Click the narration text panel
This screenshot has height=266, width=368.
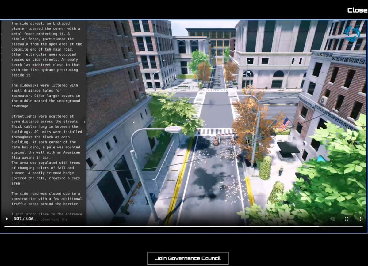tap(46, 122)
